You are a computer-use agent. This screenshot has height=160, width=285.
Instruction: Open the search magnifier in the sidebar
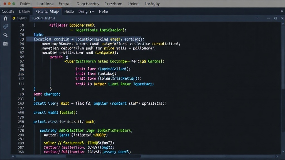point(6,35)
